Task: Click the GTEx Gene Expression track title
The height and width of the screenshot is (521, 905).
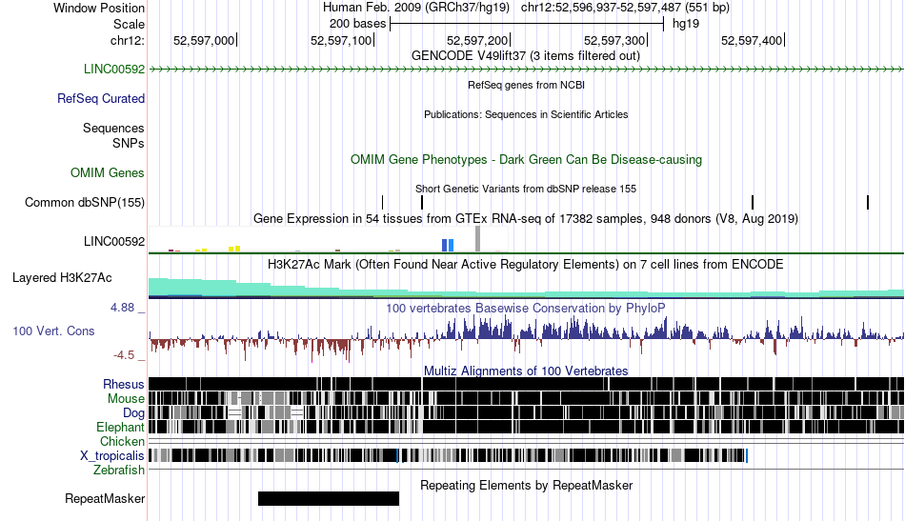Action: 526,219
